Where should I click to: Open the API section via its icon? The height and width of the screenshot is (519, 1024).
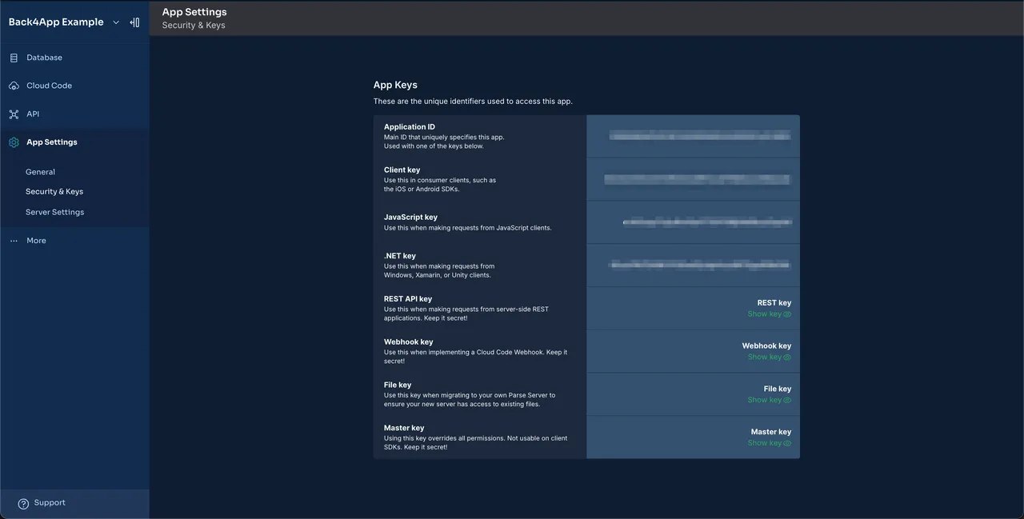click(x=13, y=114)
